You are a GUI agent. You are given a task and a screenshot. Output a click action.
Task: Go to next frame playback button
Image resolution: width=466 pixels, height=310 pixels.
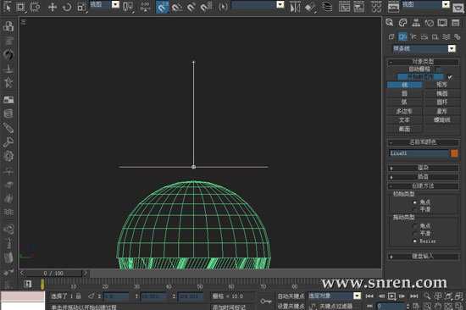402,296
